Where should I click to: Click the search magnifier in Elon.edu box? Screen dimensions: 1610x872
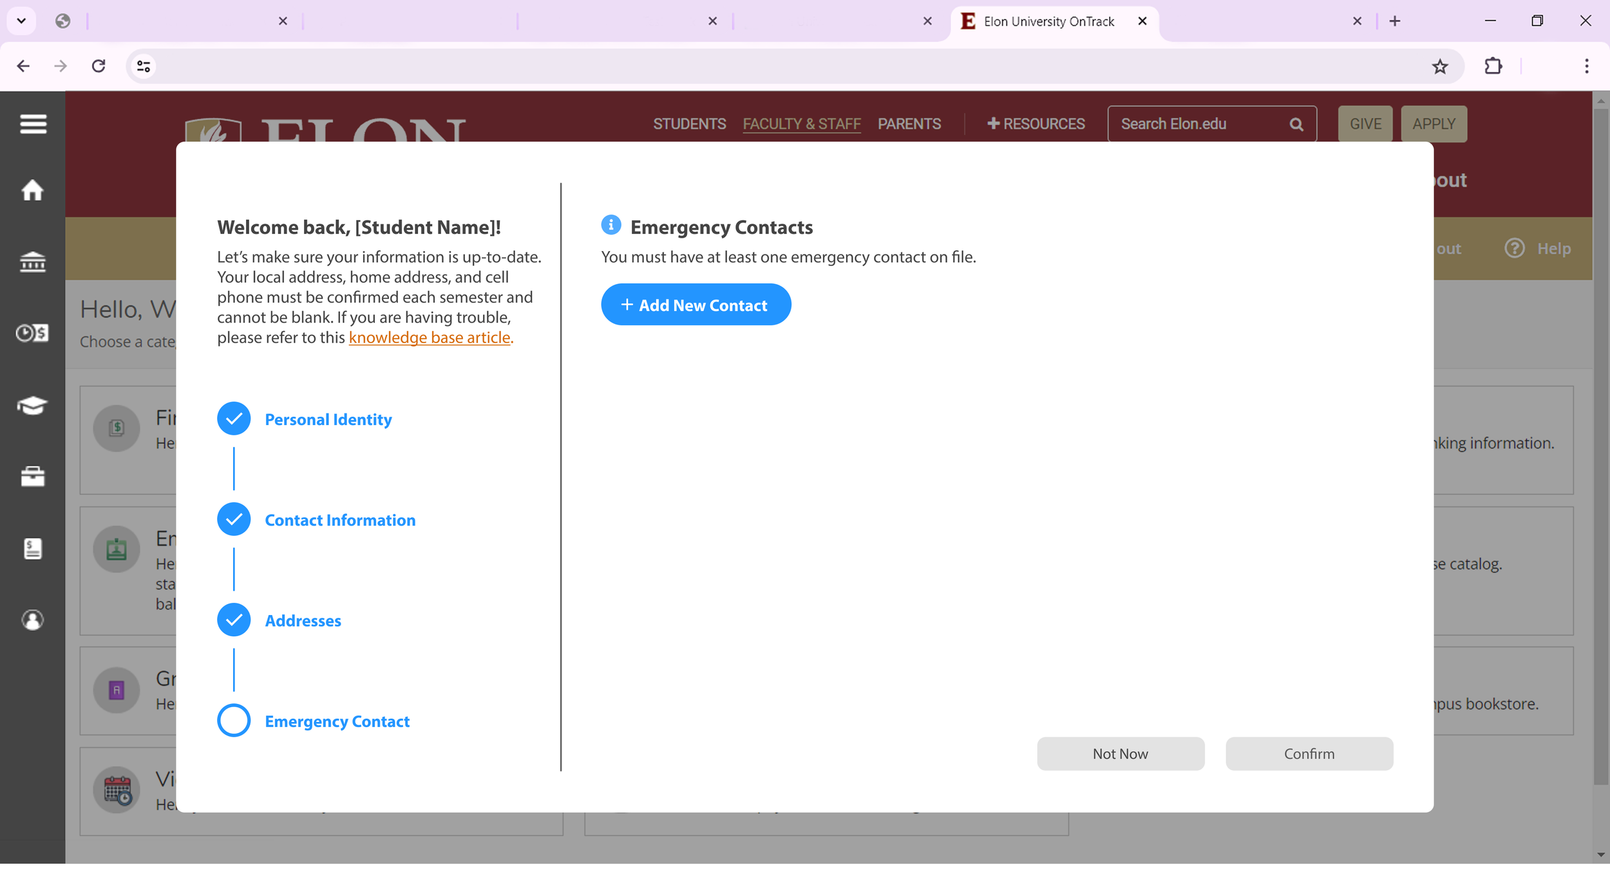point(1296,124)
